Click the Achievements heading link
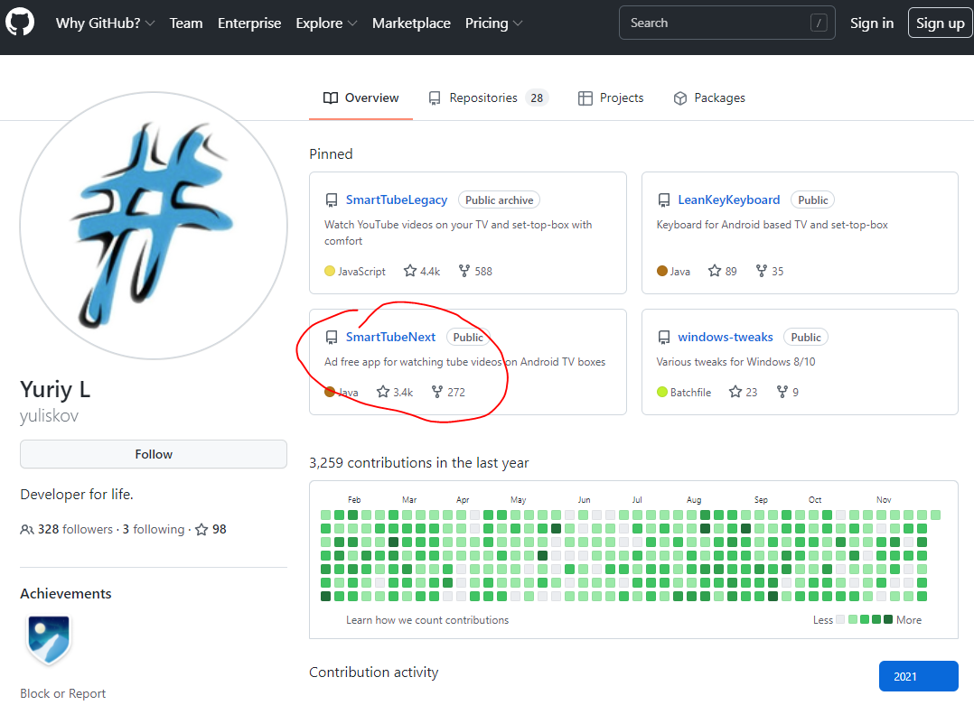This screenshot has height=705, width=974. pos(66,594)
